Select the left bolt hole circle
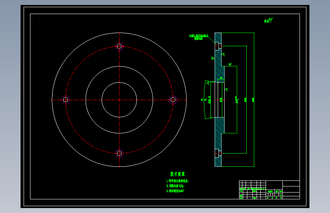 pyautogui.click(x=65, y=100)
